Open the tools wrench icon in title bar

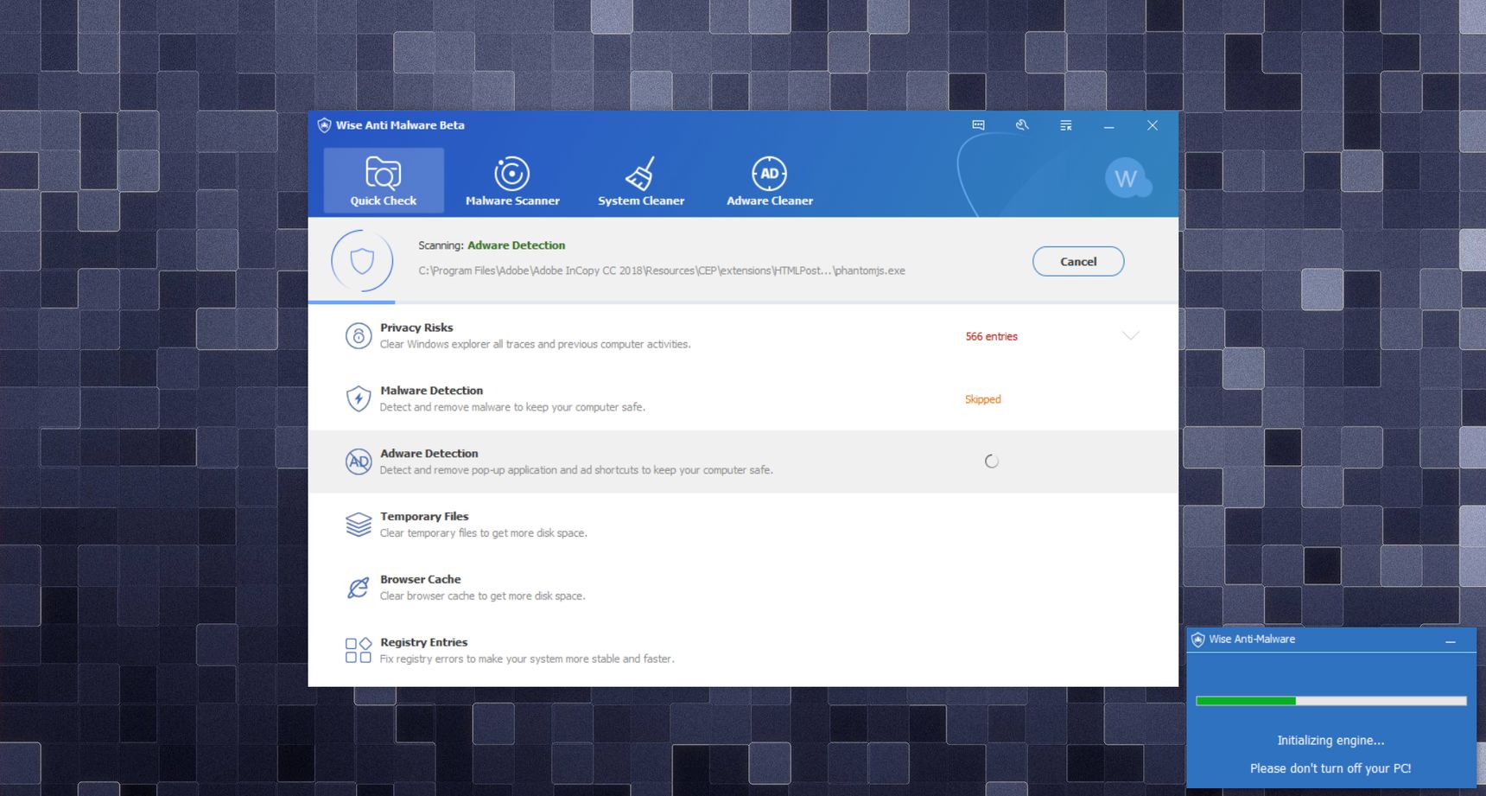(1022, 125)
